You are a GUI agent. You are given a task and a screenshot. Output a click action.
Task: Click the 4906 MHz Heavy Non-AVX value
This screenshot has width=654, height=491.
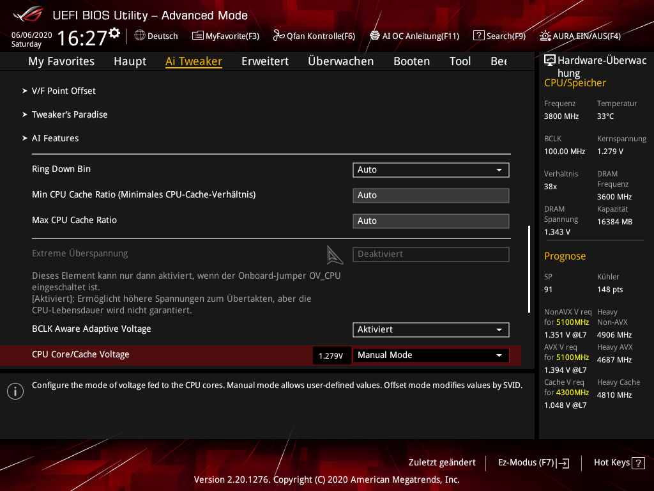[x=614, y=335]
